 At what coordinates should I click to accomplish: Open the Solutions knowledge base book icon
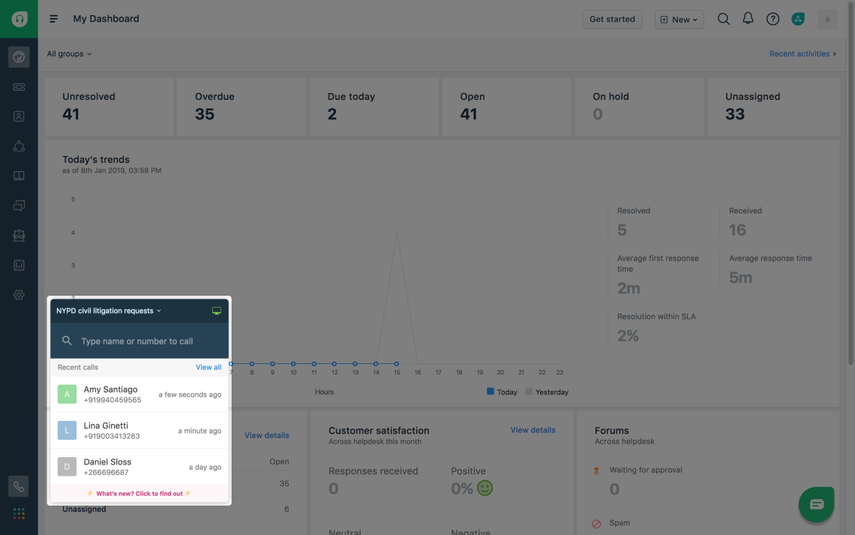pyautogui.click(x=19, y=176)
